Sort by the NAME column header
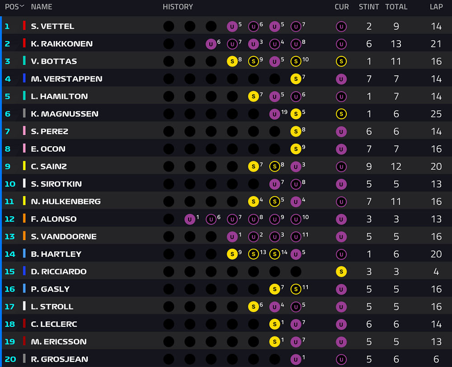 (42, 7)
